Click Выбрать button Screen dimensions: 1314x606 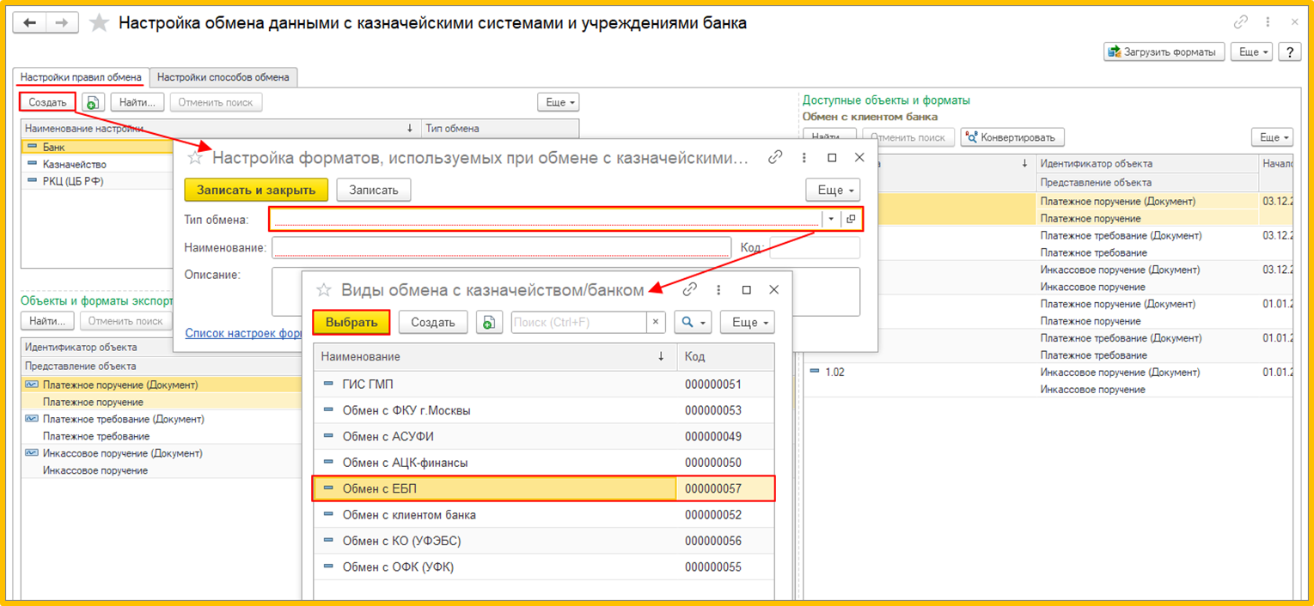pos(351,322)
